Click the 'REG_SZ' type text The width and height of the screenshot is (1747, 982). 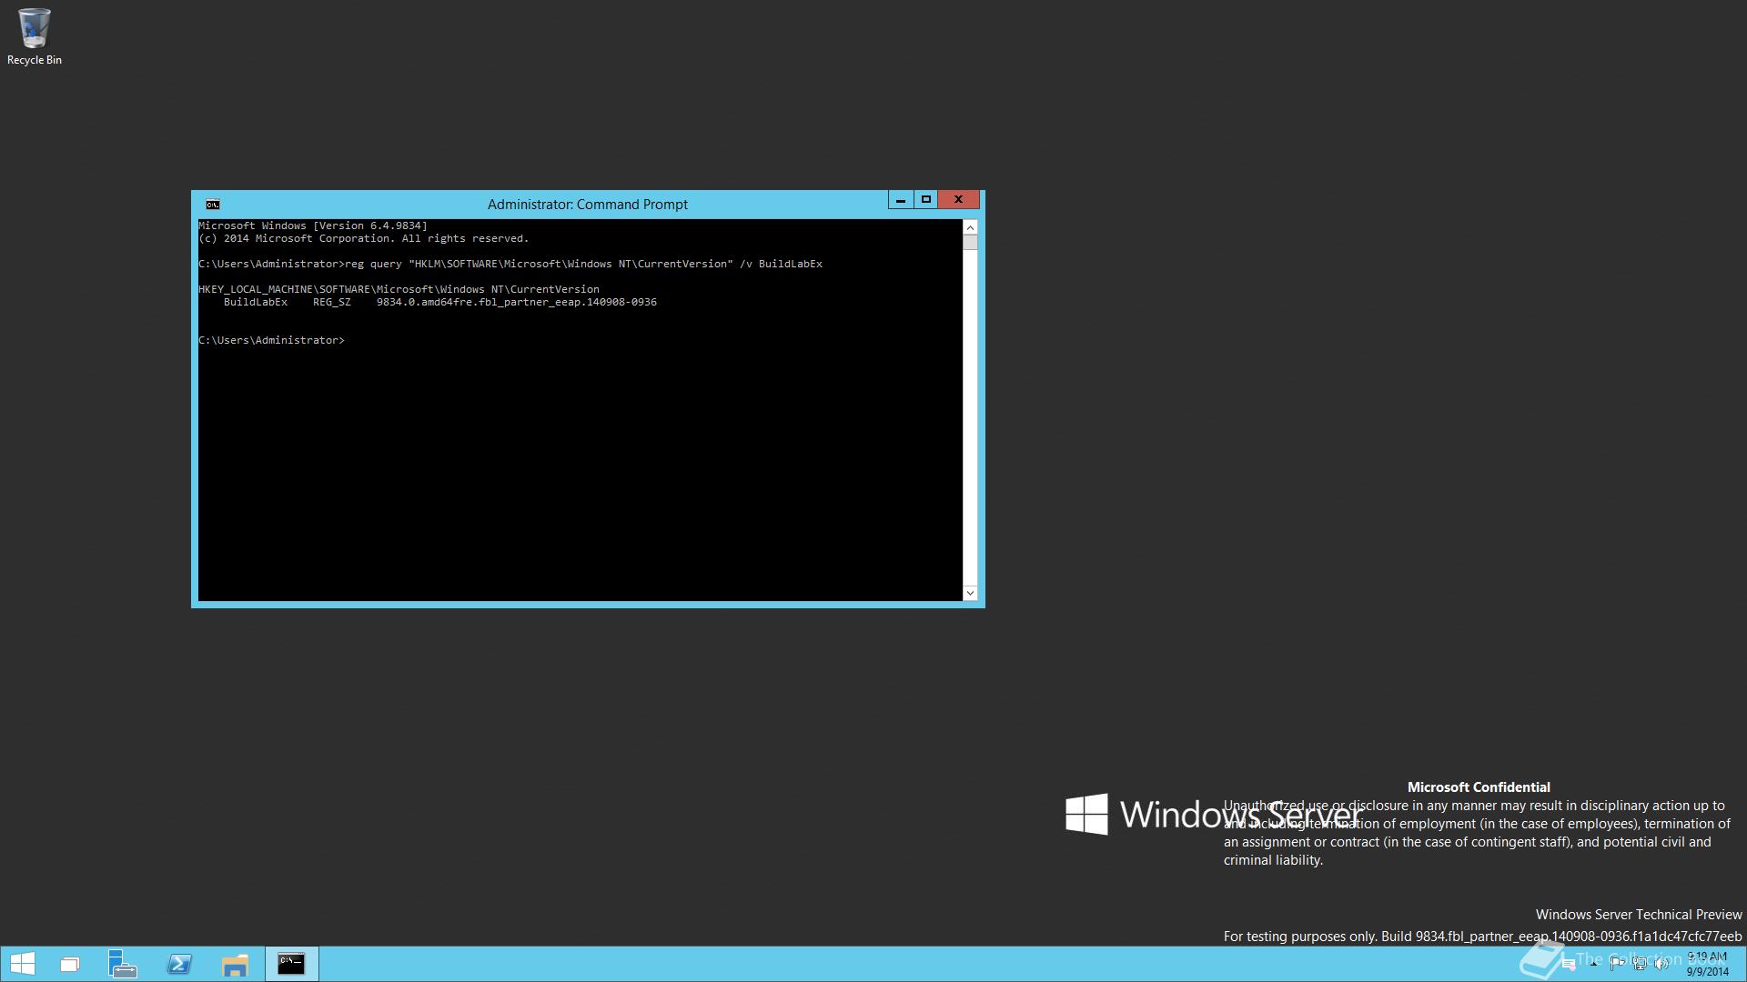[332, 302]
